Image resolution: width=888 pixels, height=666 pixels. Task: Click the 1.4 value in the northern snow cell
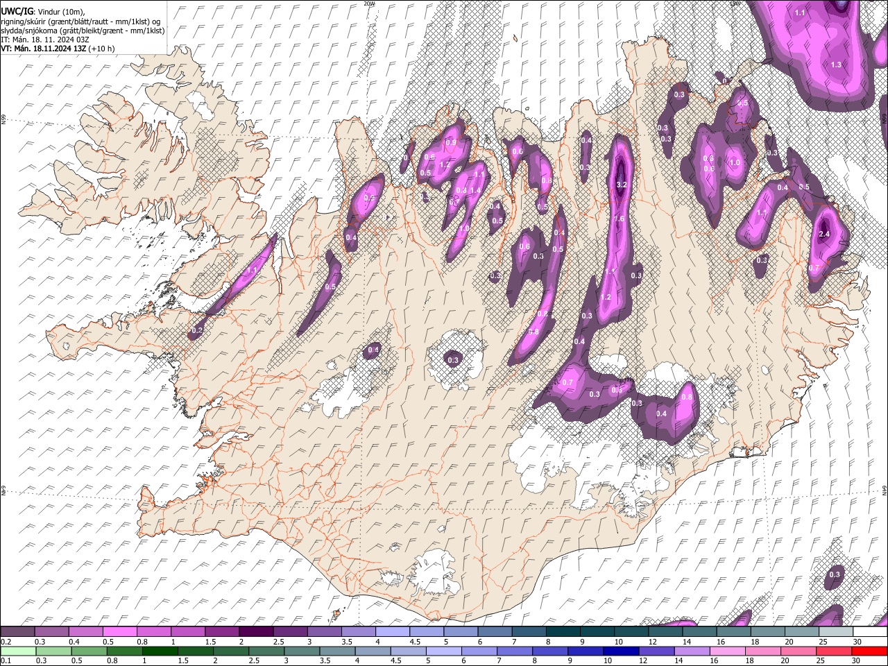[476, 190]
